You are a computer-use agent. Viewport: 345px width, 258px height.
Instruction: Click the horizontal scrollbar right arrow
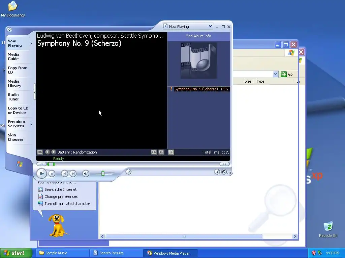[x=295, y=236]
